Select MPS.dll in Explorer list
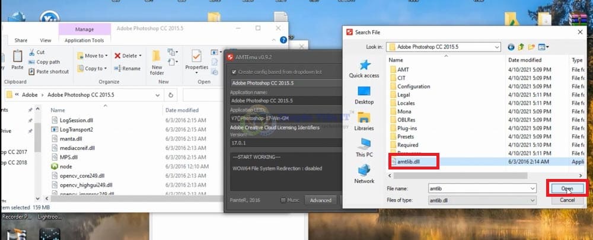This screenshot has width=593, height=240. (64, 157)
